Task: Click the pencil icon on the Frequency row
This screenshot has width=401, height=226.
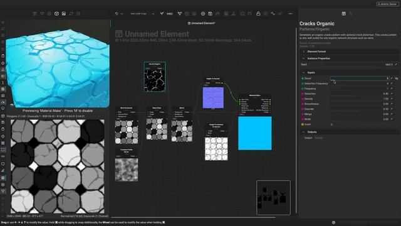Action: (x=392, y=89)
